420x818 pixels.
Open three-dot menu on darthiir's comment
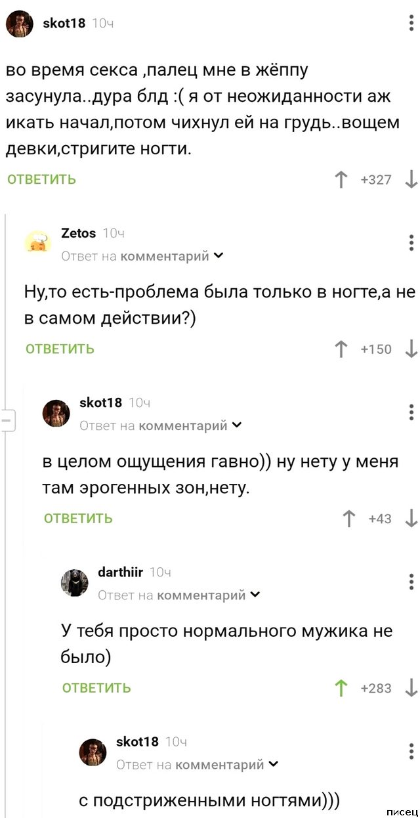(x=411, y=581)
